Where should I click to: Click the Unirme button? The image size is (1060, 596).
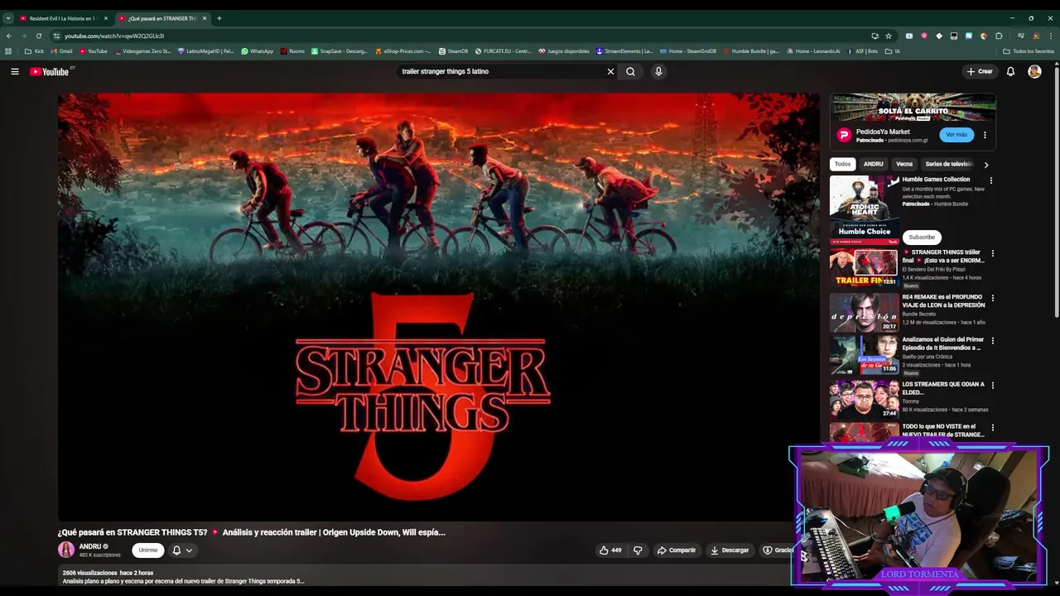pyautogui.click(x=147, y=550)
